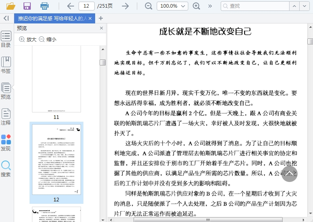Click the open file folder icon
The height and width of the screenshot is (222, 313).
click(11, 6)
